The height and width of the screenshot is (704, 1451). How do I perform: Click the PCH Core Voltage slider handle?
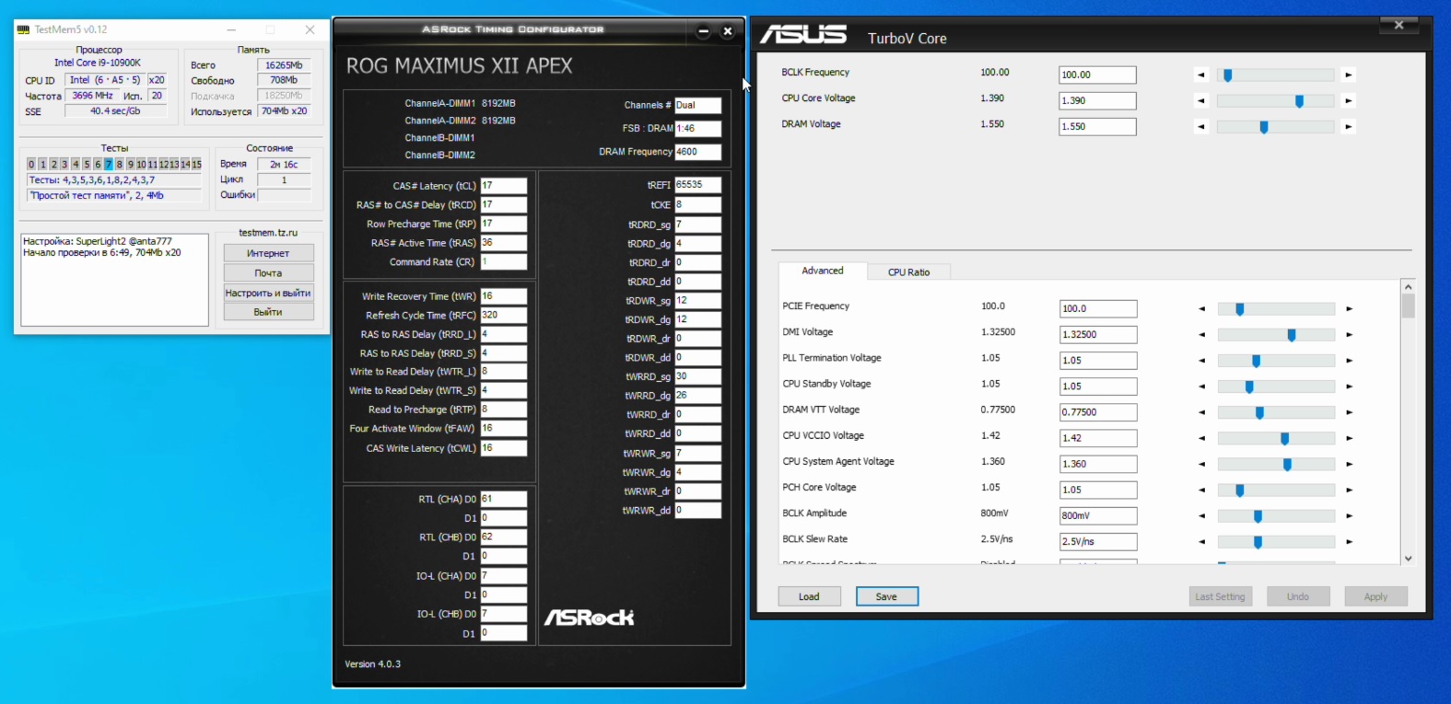coord(1240,490)
